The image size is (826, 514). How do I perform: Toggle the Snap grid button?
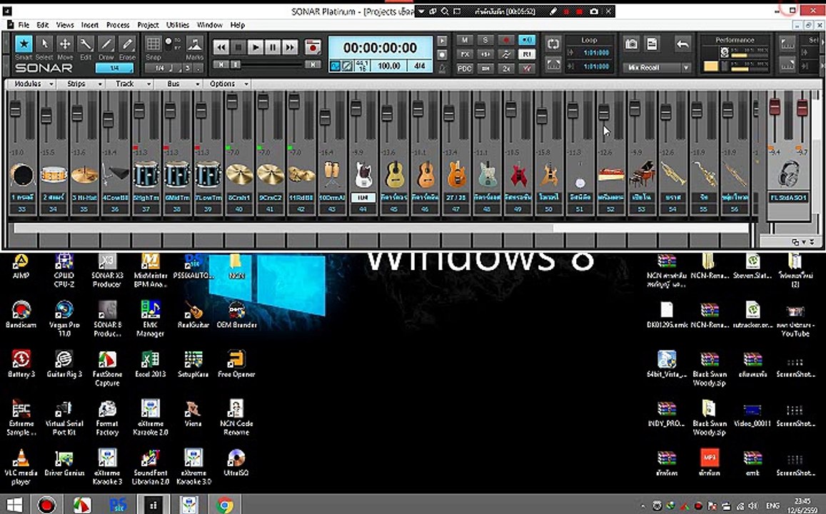pos(153,44)
